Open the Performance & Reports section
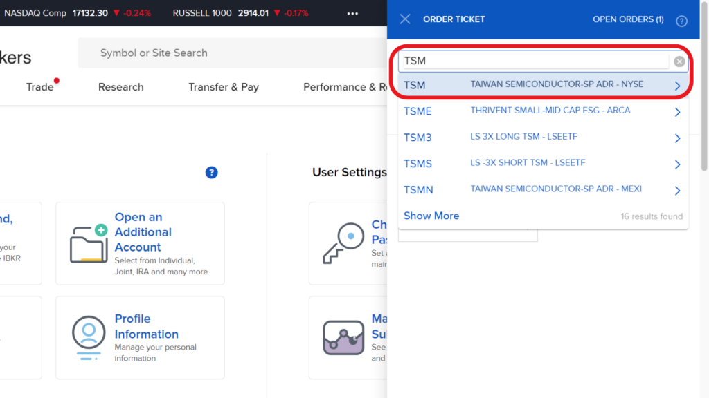Screen dimensions: 709x398 coord(345,87)
